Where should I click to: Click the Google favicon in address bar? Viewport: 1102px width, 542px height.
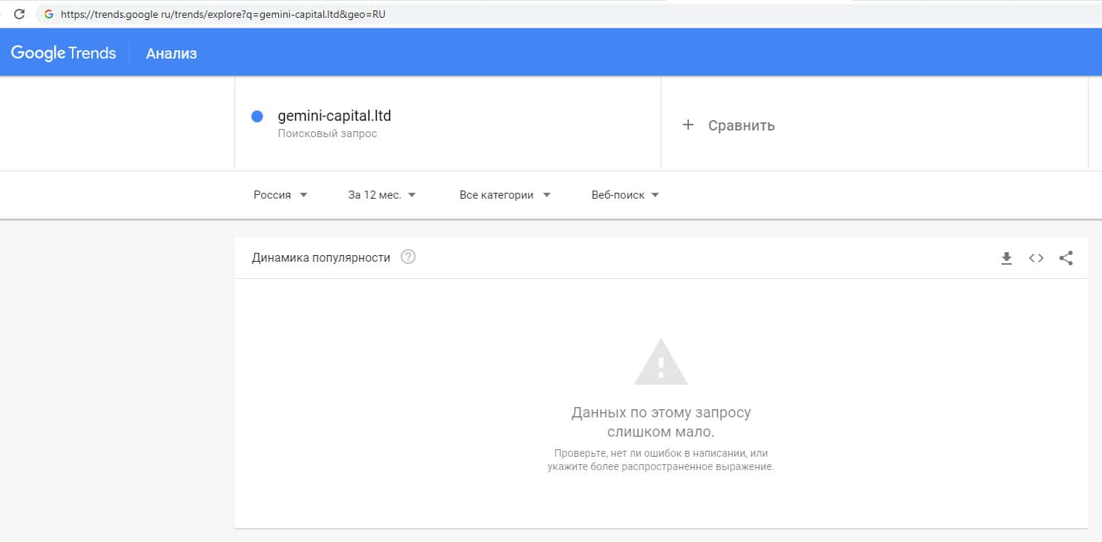49,14
